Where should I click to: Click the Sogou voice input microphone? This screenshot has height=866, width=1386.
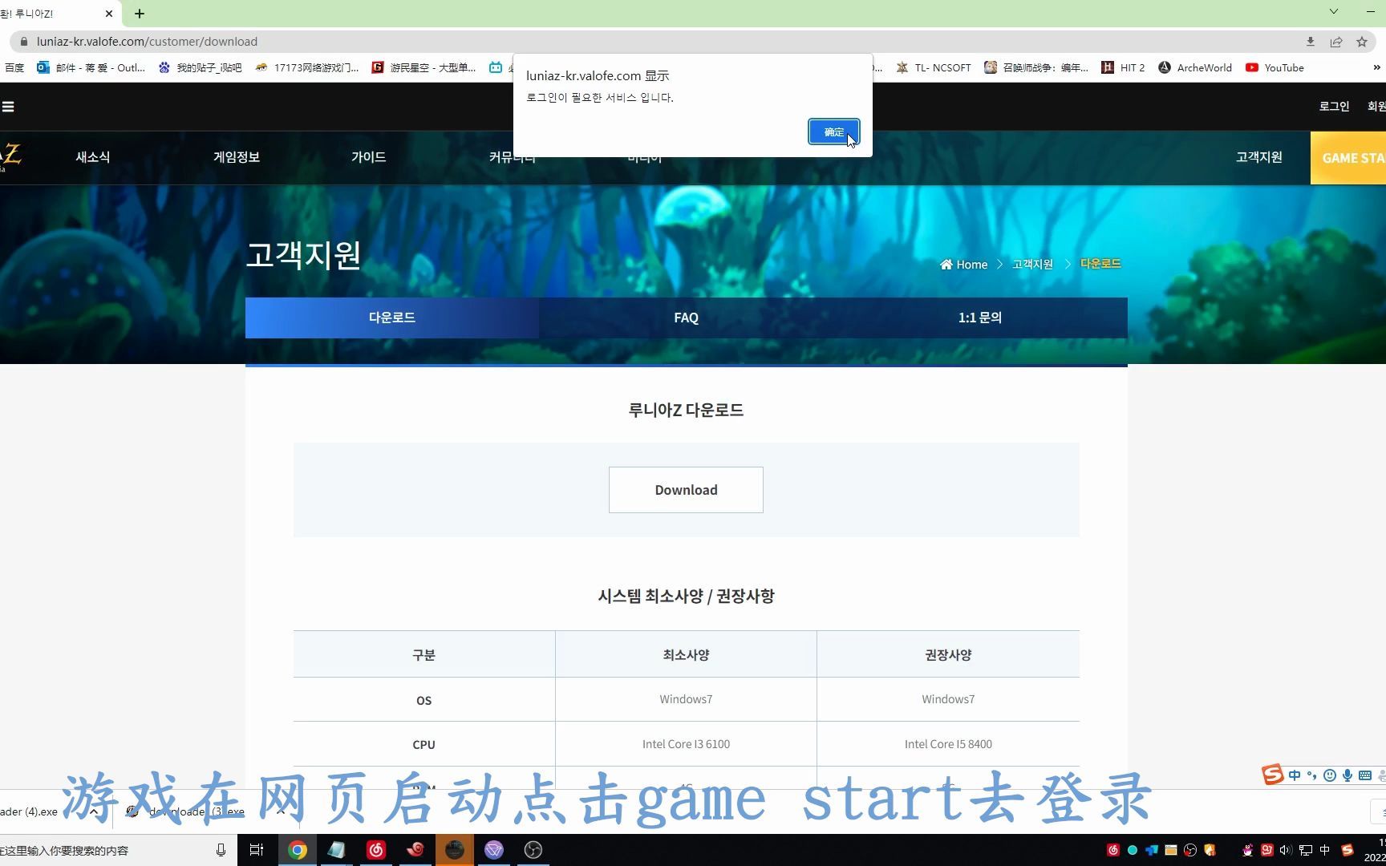1347,775
